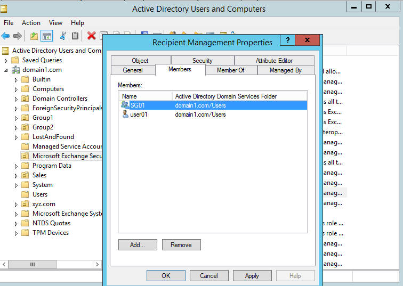Expand the TPM Devices node

[x=16, y=233]
